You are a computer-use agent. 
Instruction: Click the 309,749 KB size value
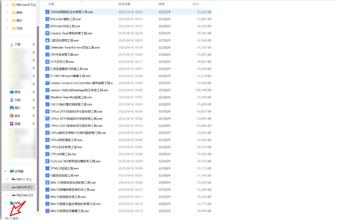(203, 90)
